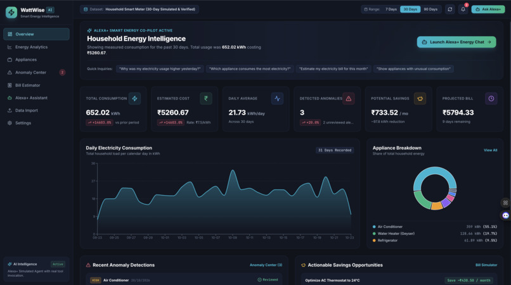Go to the Appliances section
The height and width of the screenshot is (285, 511).
coord(36,60)
